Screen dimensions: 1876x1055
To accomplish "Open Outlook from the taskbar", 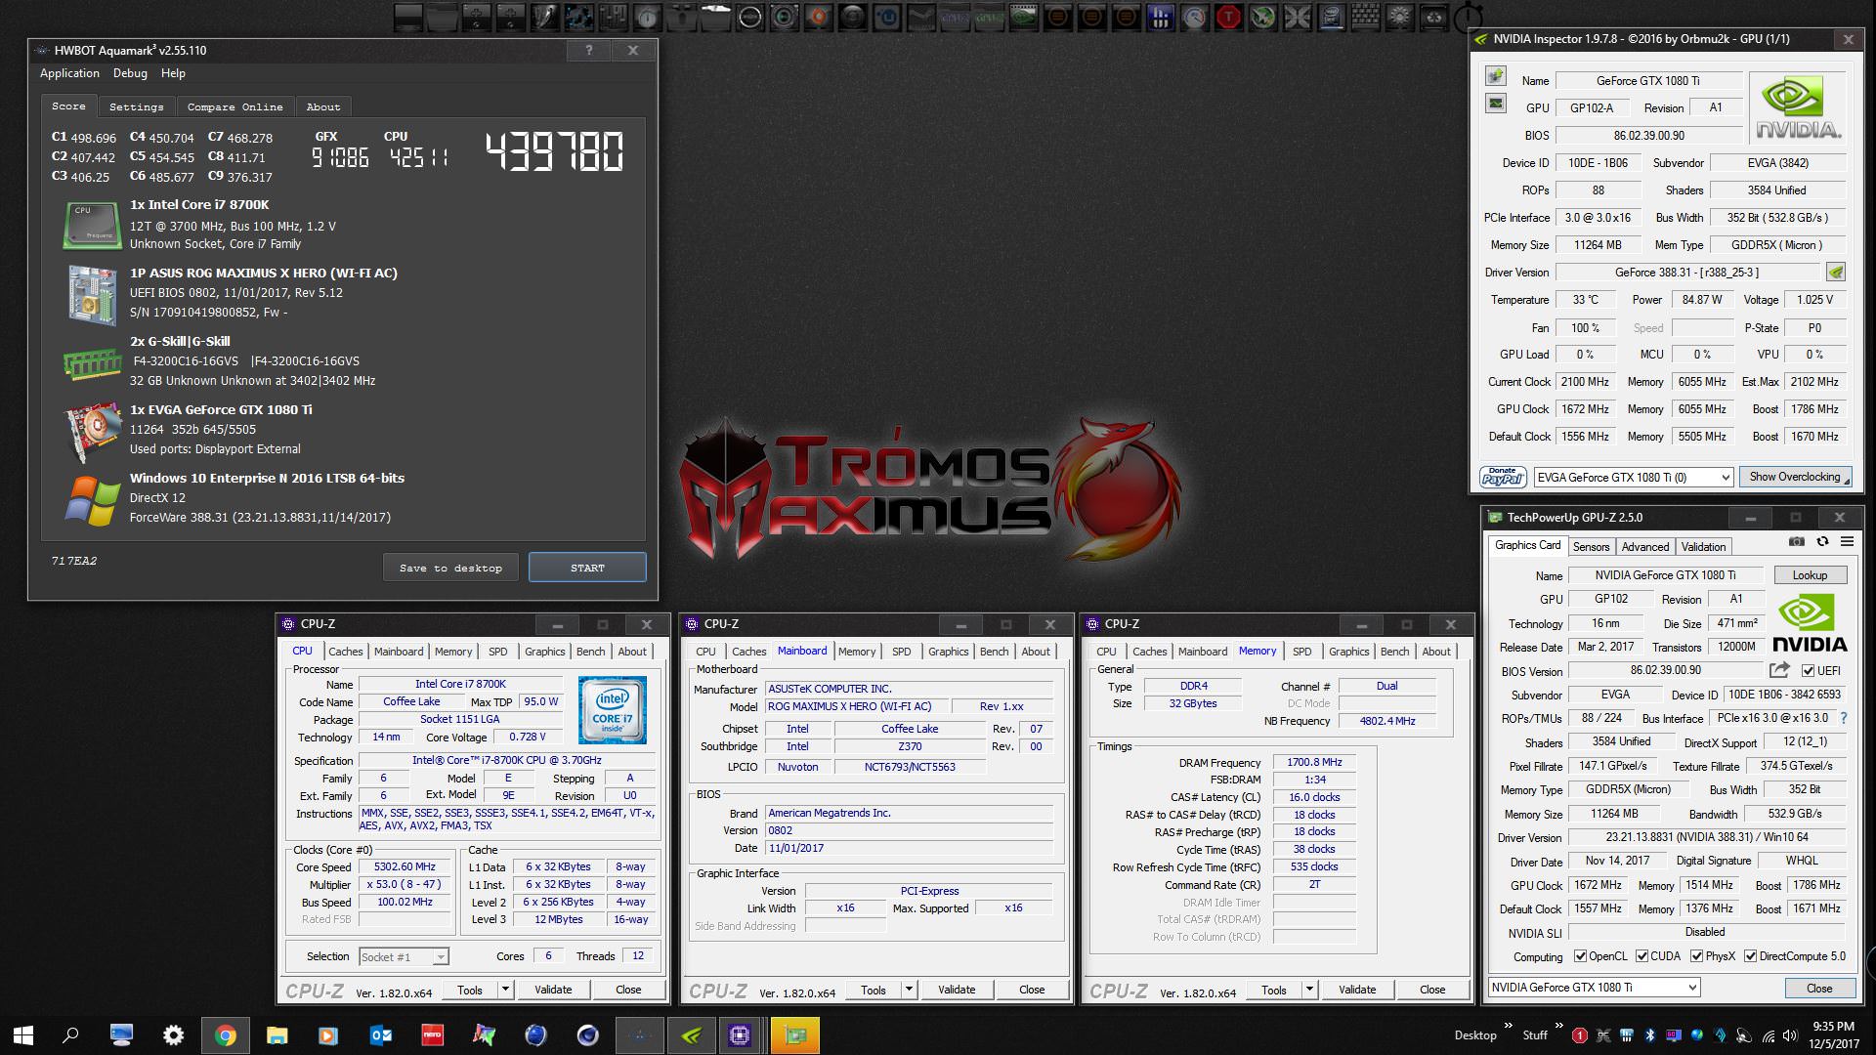I will click(x=381, y=1034).
